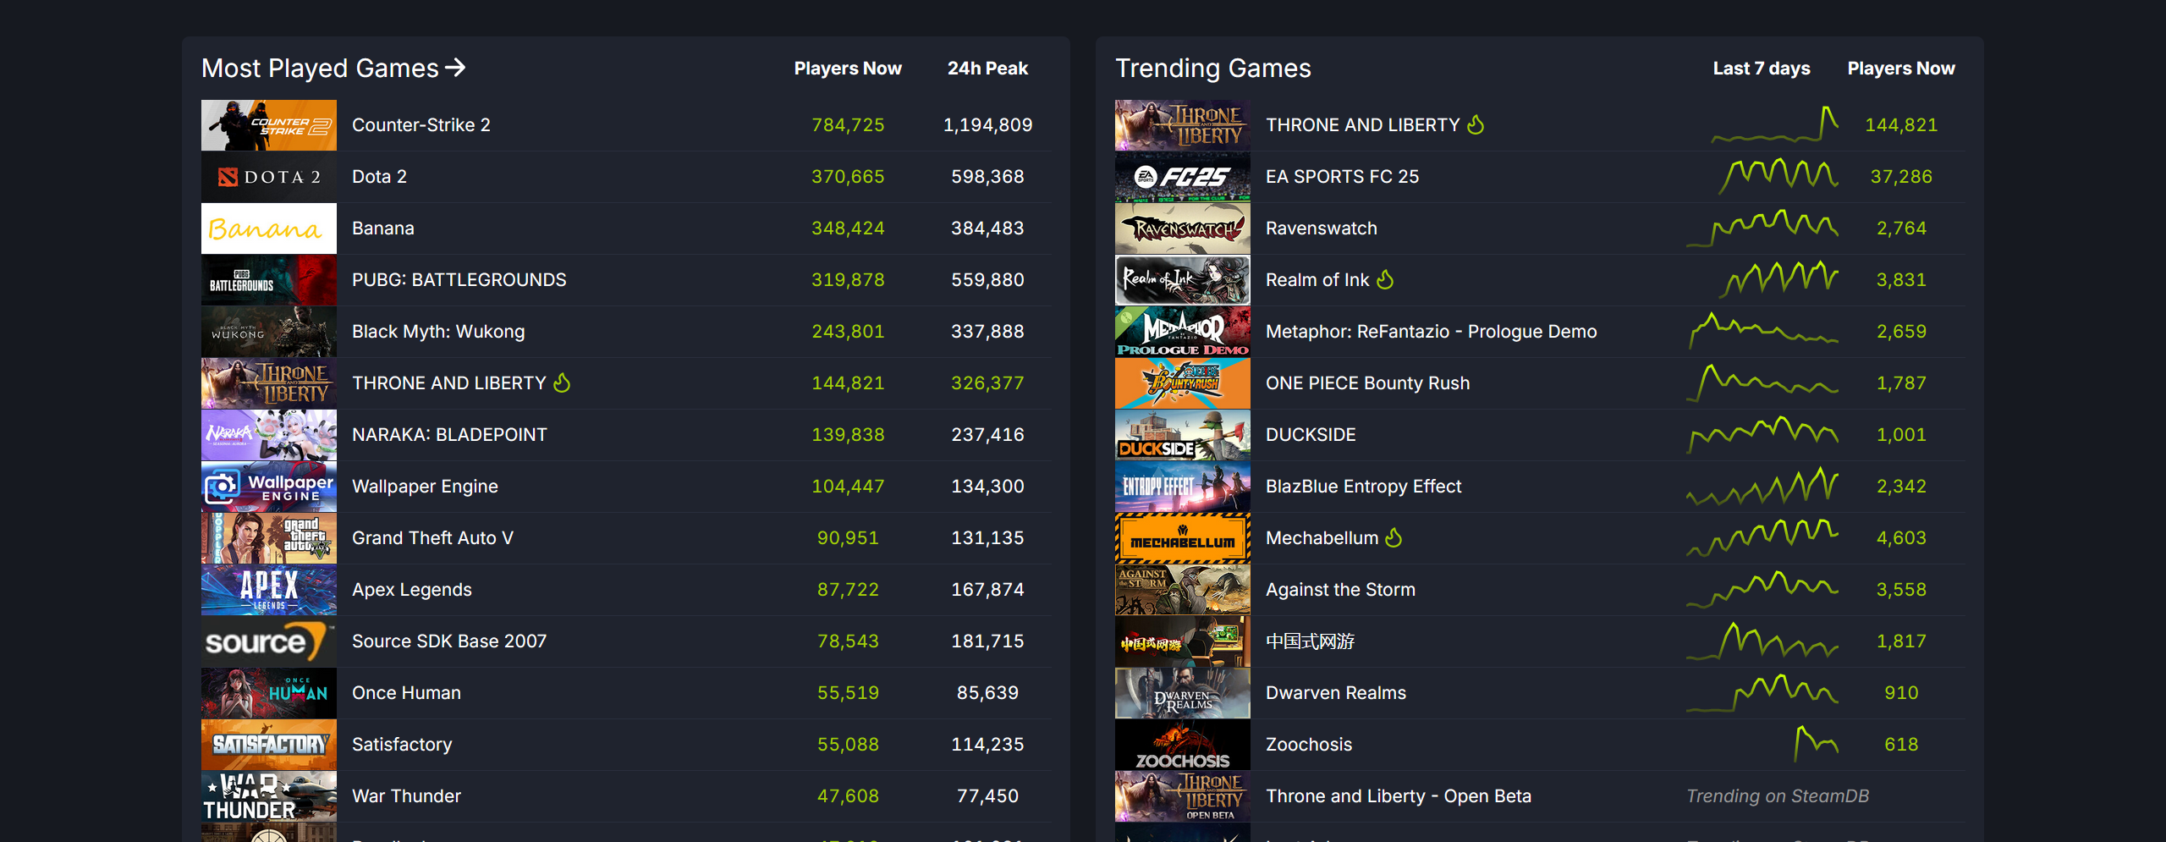Image resolution: width=2166 pixels, height=842 pixels.
Task: Open Throne and Liberty - Open Beta link
Action: tap(1399, 796)
